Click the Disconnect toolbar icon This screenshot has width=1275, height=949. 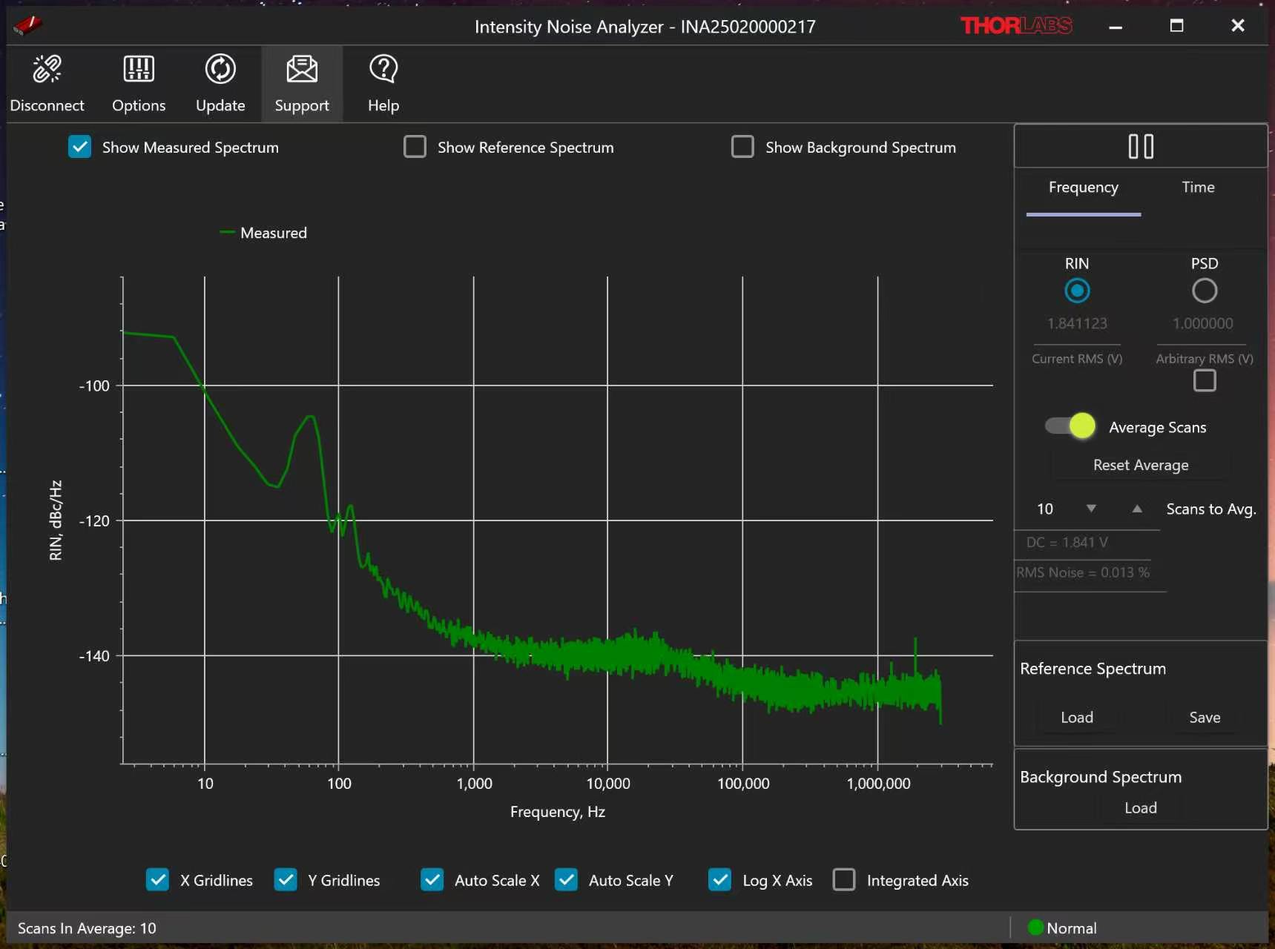[x=47, y=69]
